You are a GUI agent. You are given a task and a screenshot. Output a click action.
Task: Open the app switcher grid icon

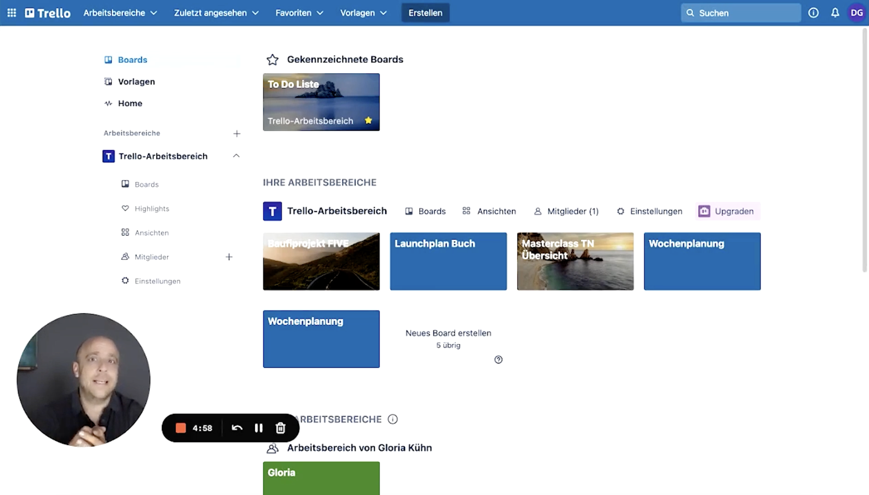click(x=12, y=13)
